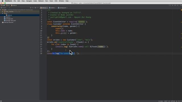
Task: Fold the class Customer block on line 7
Action: [x=46, y=24]
